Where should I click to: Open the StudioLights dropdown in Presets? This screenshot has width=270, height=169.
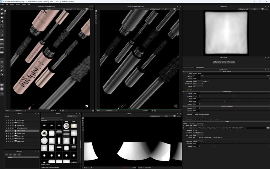point(51,120)
